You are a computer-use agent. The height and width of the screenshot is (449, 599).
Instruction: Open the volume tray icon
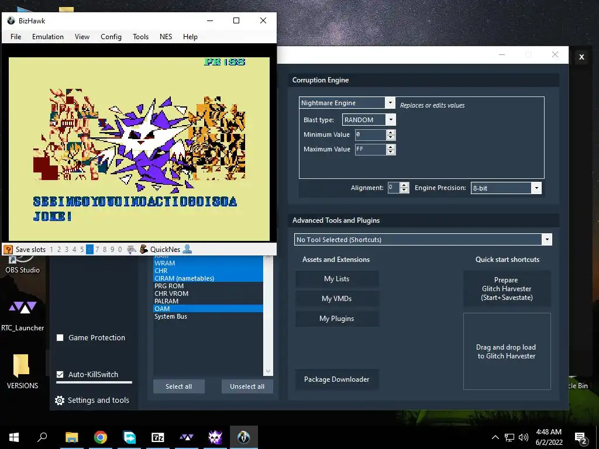pyautogui.click(x=524, y=437)
